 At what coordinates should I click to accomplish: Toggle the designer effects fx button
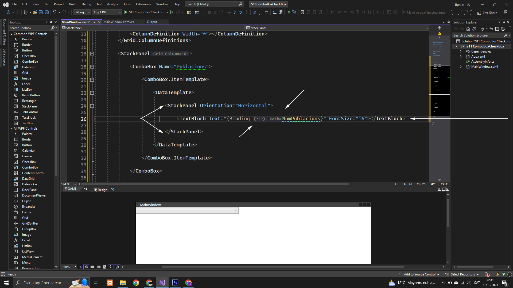coord(86,267)
